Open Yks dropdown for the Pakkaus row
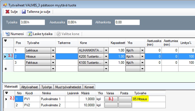Image resolution: width=195 pixels, height=111 pixels. 142,63
